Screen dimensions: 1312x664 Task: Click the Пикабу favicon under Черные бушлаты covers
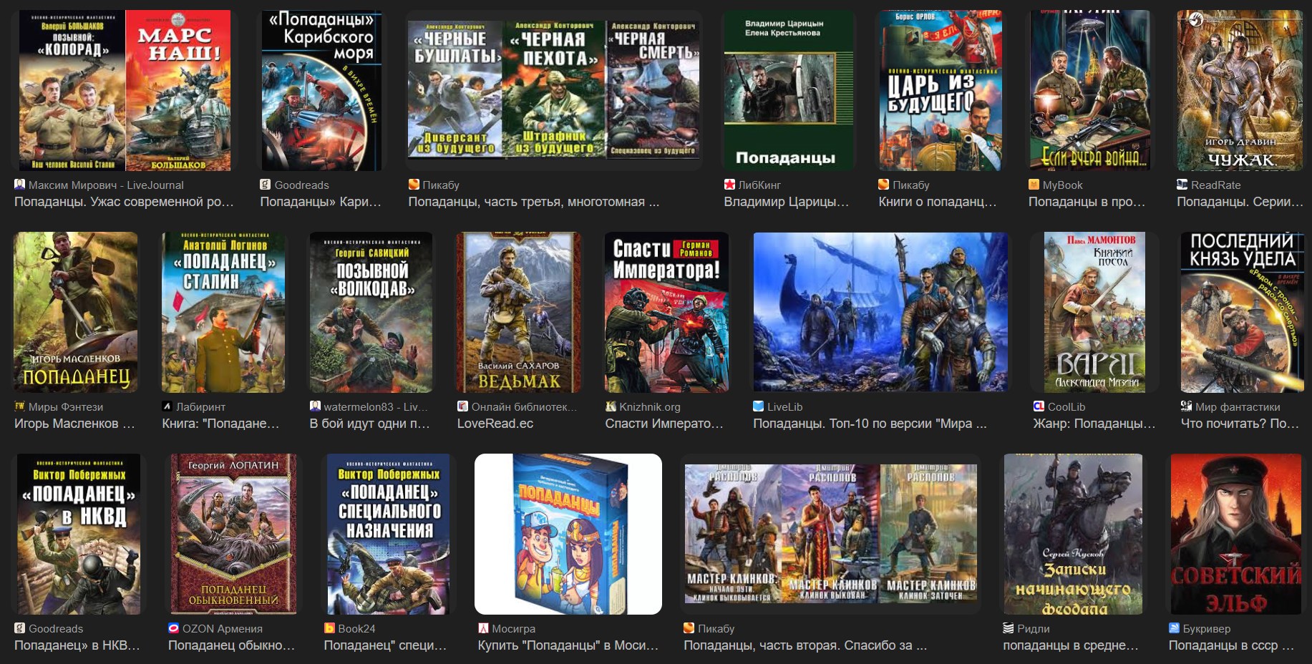pos(414,185)
